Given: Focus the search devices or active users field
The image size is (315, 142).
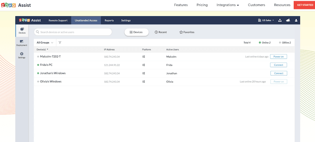Looking at the screenshot, I should tap(73, 32).
